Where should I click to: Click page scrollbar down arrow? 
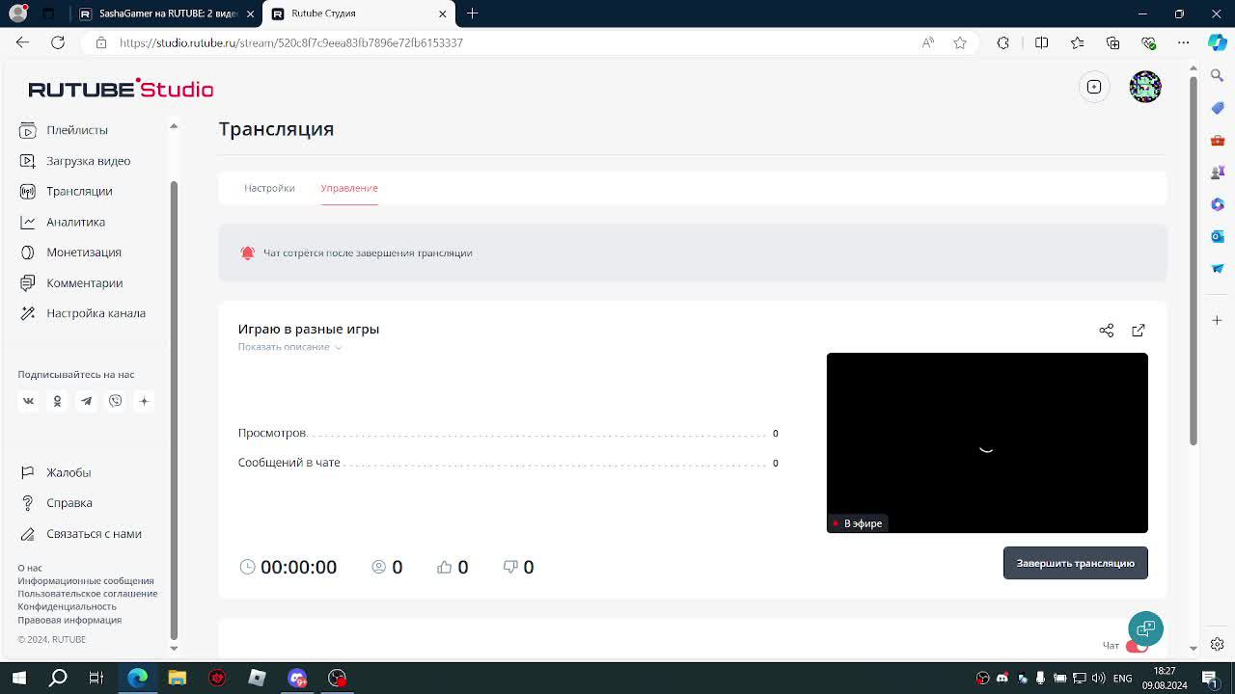1194,648
